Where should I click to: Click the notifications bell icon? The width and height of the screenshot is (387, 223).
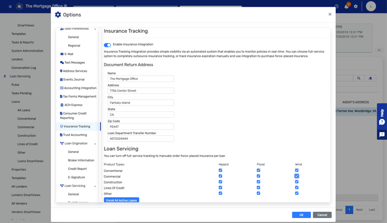pyautogui.click(x=346, y=6)
